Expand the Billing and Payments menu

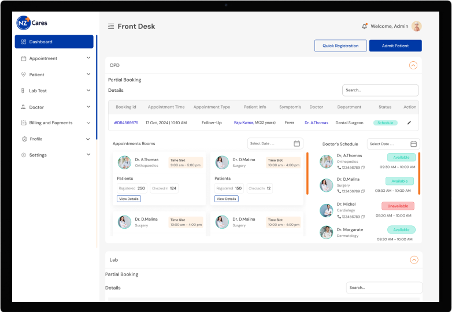click(x=88, y=122)
